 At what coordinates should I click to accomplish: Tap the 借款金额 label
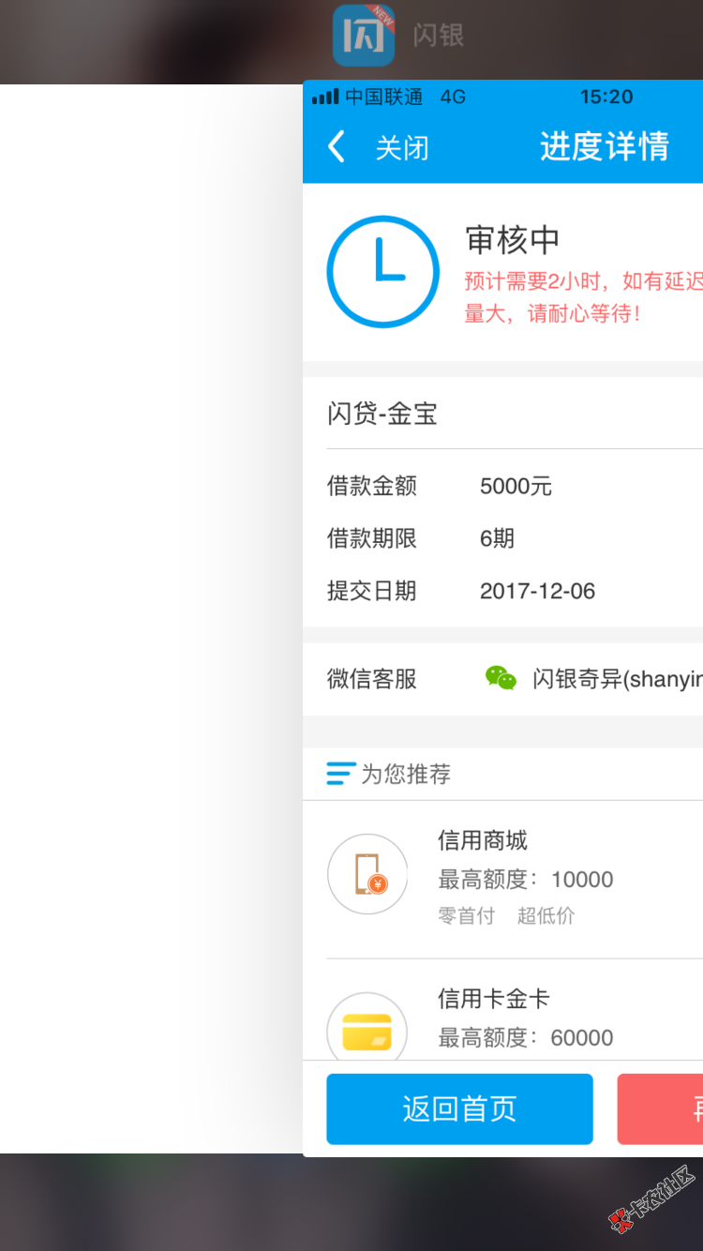371,486
